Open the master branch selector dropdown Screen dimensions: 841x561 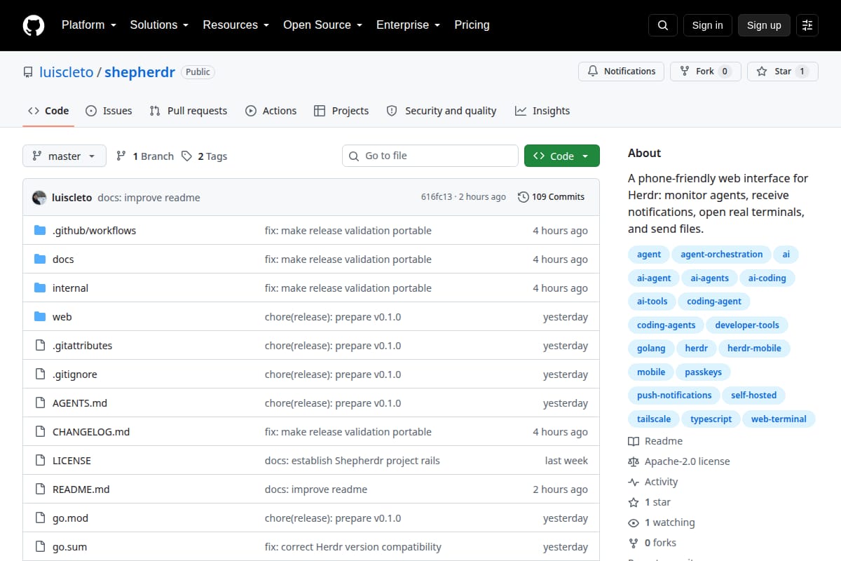[x=64, y=156]
